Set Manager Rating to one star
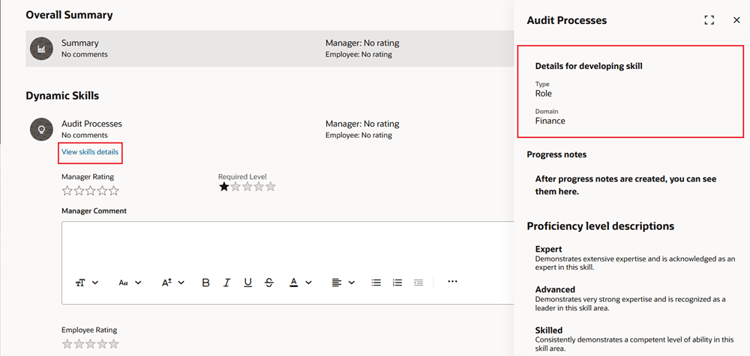The height and width of the screenshot is (356, 750). click(x=67, y=191)
